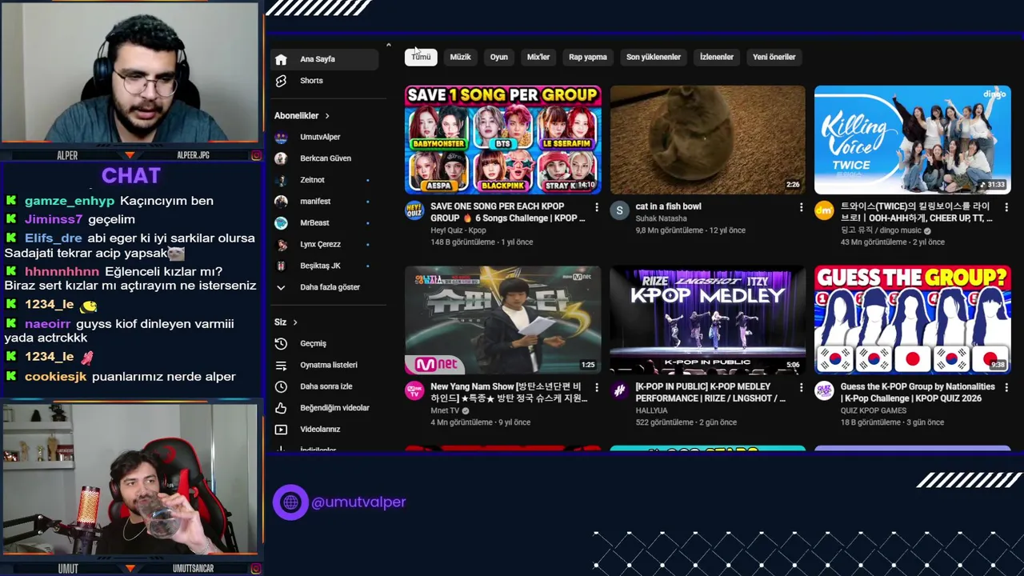Open options menu for K-POP MEDLEY video
The height and width of the screenshot is (576, 1024).
[x=801, y=387]
